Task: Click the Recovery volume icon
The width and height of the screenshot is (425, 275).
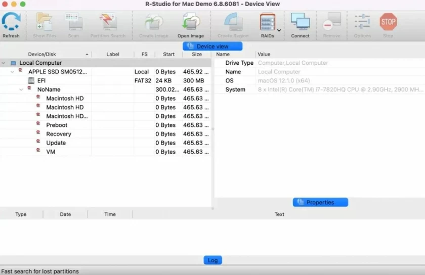Action: click(x=38, y=132)
